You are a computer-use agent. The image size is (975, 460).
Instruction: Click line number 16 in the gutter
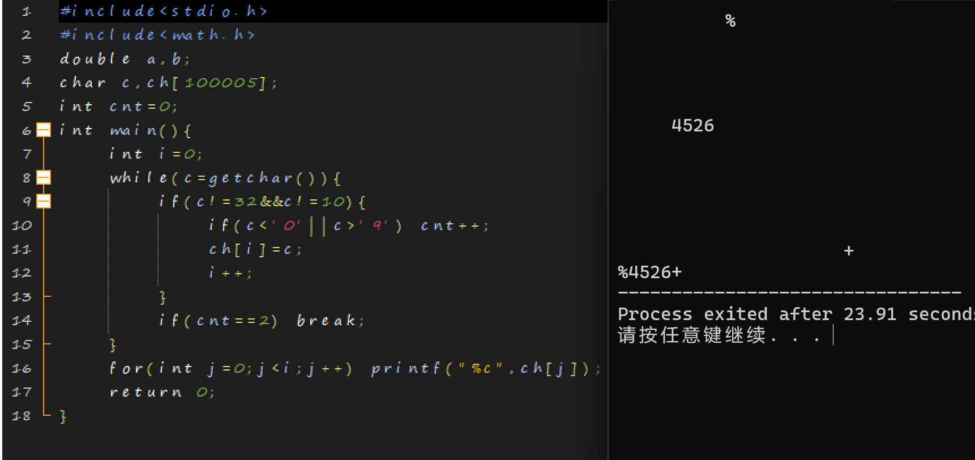[22, 368]
